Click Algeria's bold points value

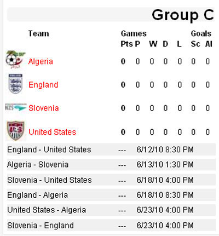[123, 61]
